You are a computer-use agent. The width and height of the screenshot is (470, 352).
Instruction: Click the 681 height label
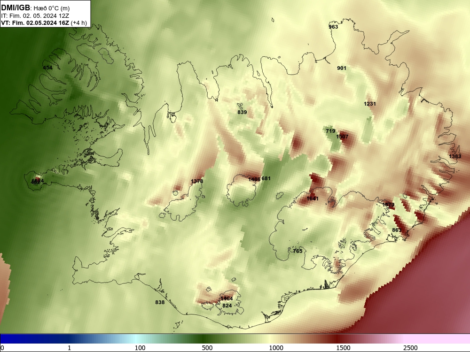266,179
